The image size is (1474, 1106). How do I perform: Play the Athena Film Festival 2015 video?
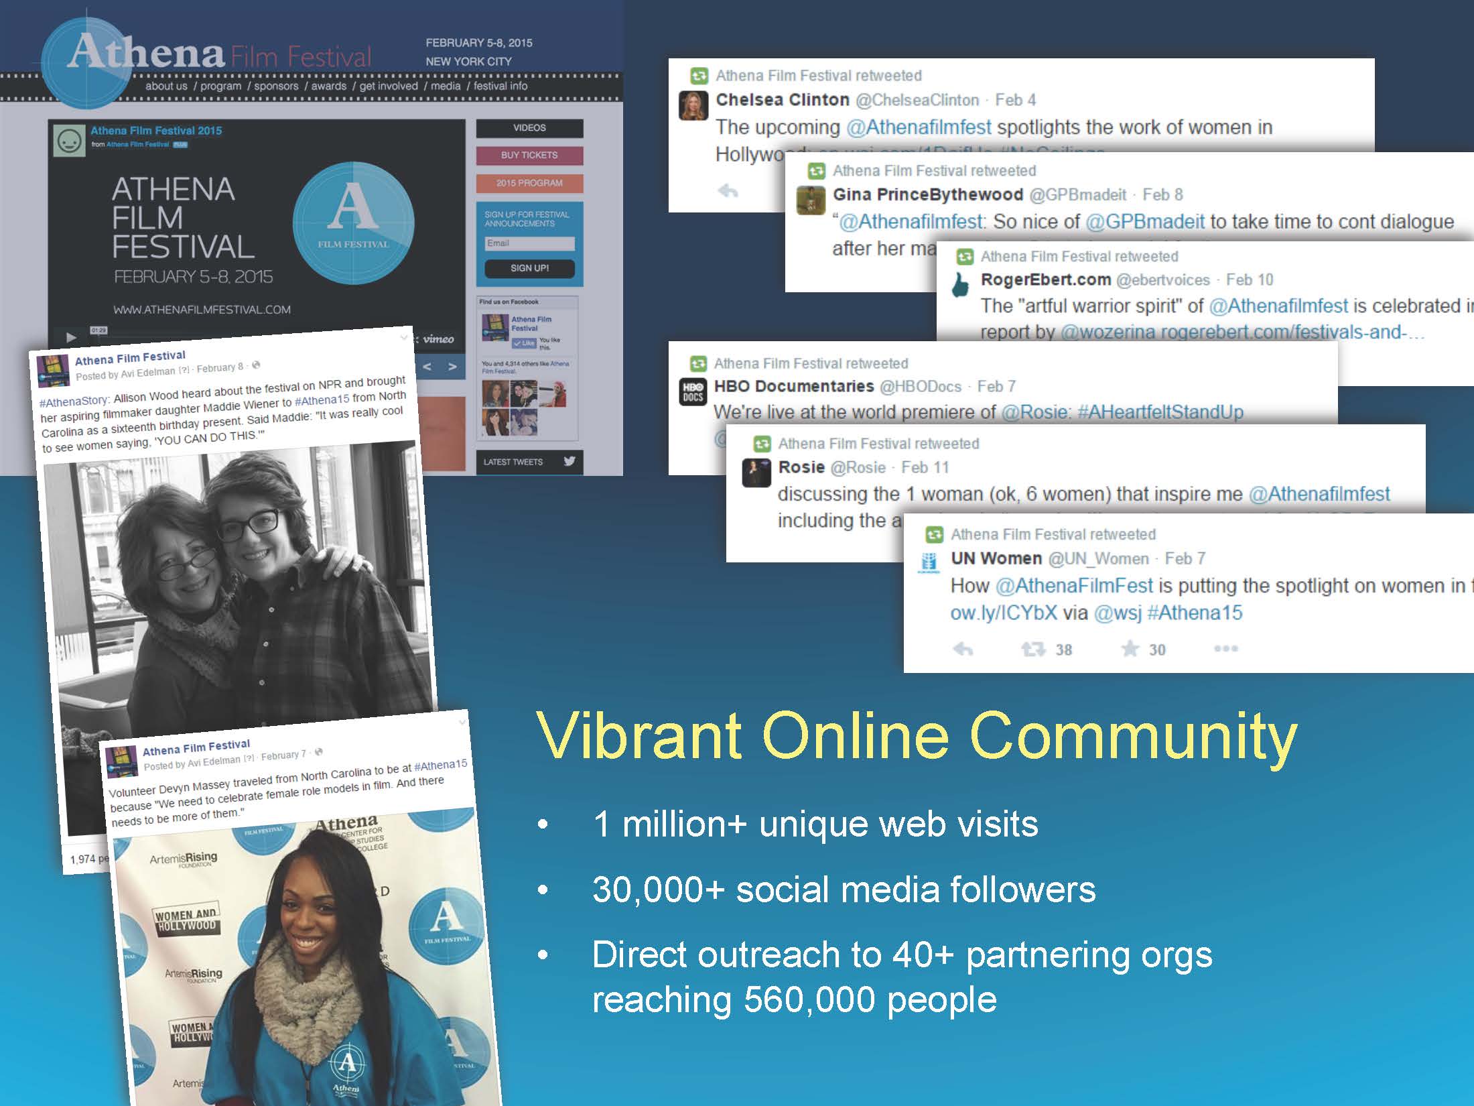point(71,337)
